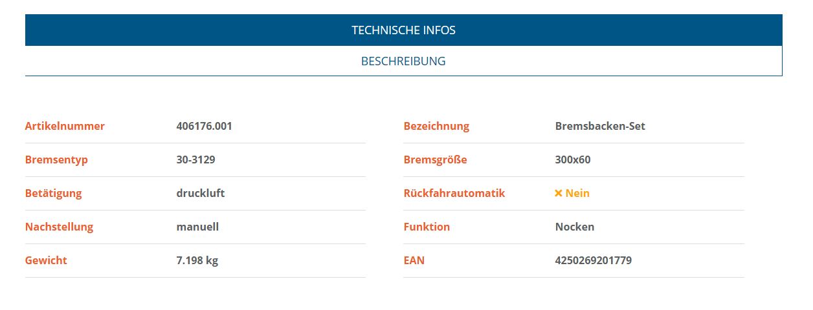Click the Bezeichnung value Bremsbacken-Set
This screenshot has width=813, height=310.
[600, 126]
